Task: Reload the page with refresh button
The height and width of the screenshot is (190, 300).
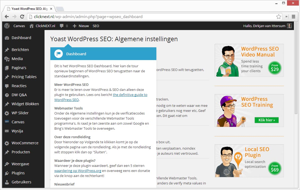Action: (22, 17)
